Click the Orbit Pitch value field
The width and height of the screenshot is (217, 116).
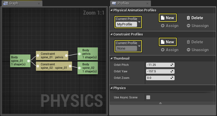[158, 65]
